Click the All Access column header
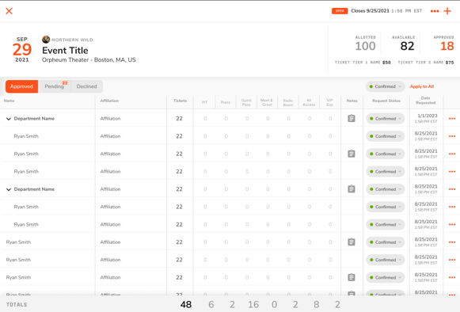 309,102
